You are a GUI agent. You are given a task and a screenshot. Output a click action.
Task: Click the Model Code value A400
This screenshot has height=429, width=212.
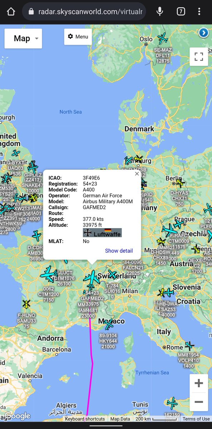tap(88, 189)
